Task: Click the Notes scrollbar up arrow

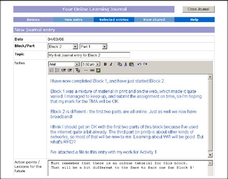Action: tap(210, 77)
